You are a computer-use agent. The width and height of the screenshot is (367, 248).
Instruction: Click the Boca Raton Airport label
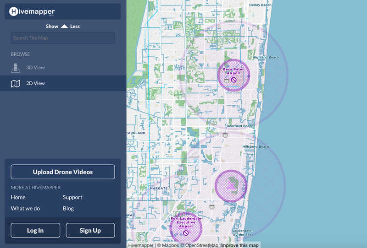[234, 71]
